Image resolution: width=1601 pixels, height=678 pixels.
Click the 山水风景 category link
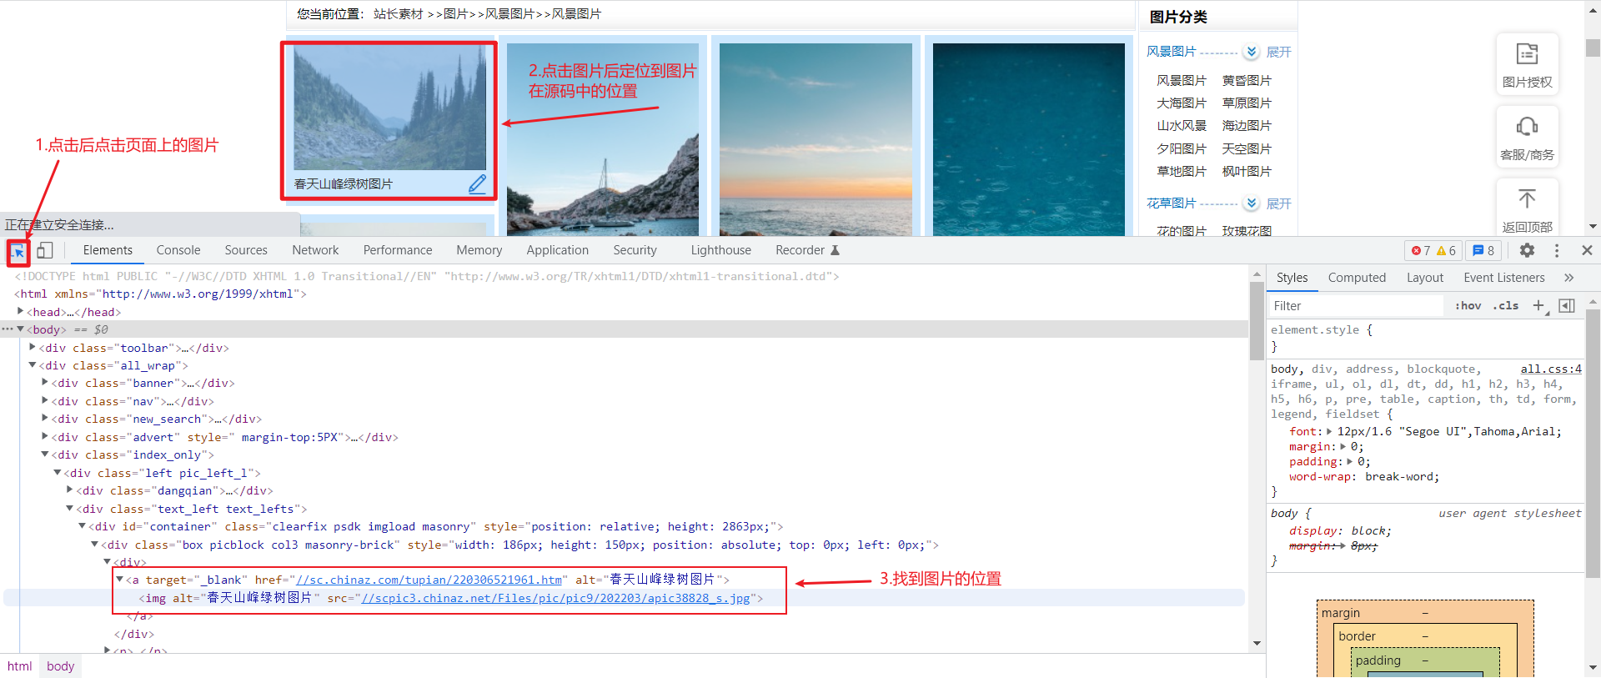(x=1182, y=126)
